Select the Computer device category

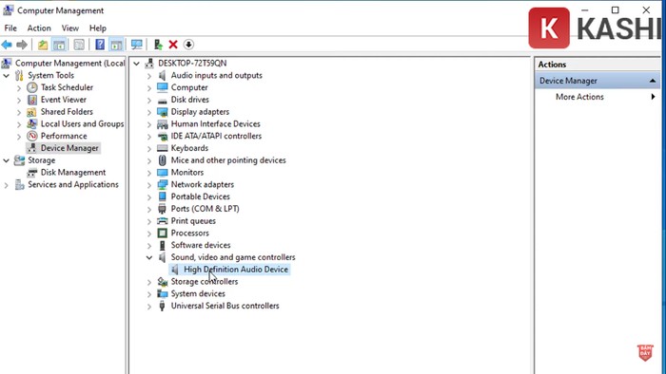coord(189,87)
